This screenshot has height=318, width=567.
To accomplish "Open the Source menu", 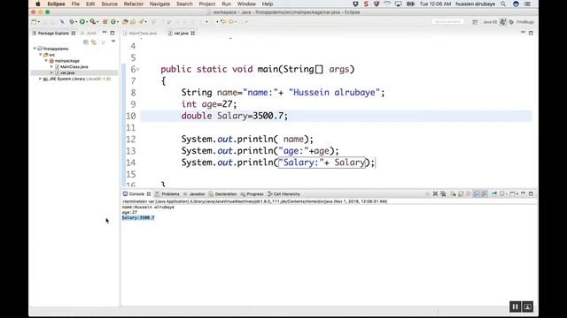I will point(109,4).
